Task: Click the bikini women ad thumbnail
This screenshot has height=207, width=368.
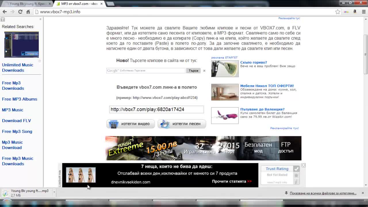Action: coord(81,175)
